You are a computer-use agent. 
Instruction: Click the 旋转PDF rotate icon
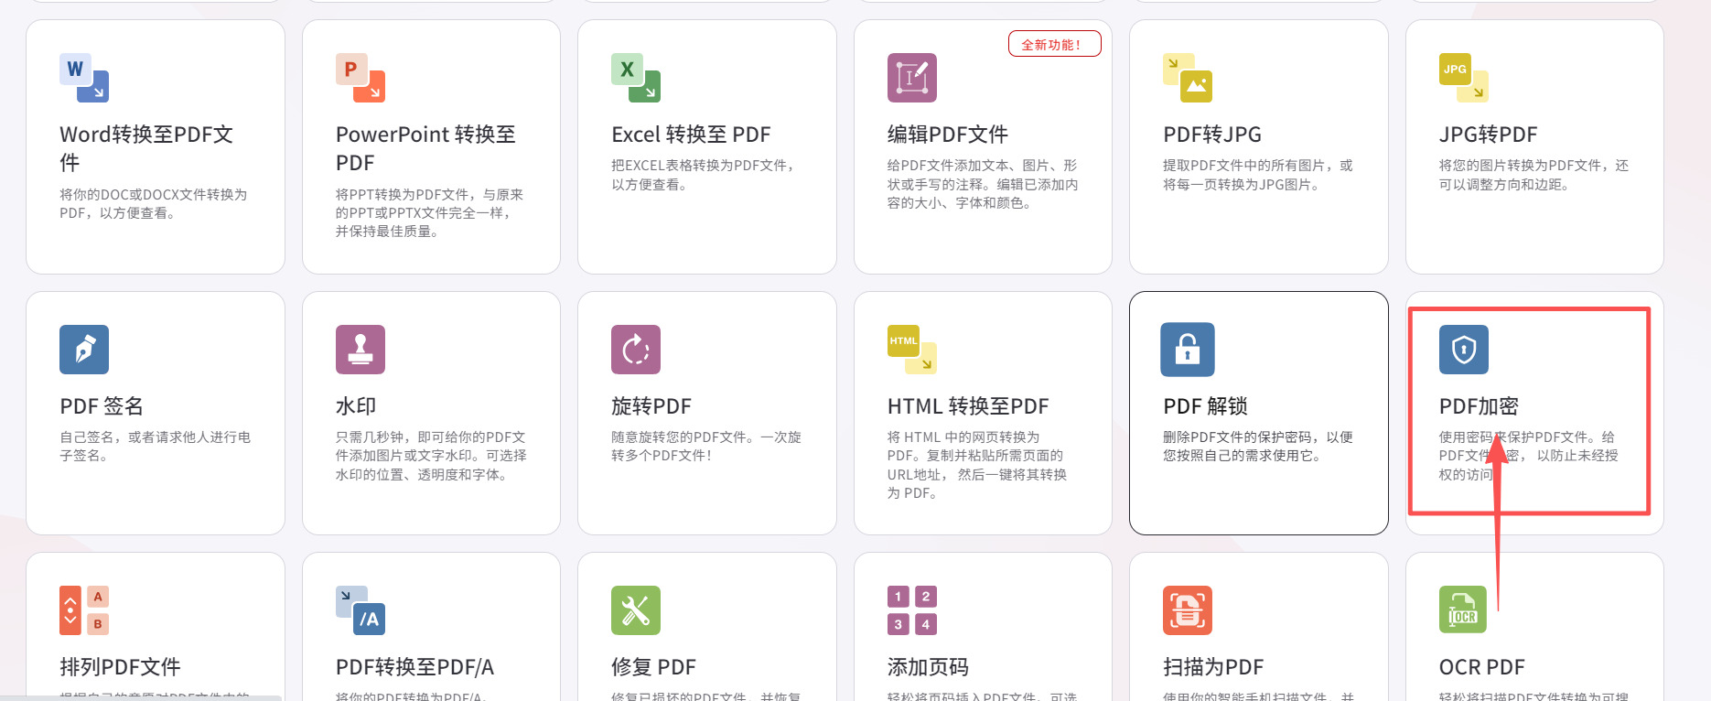636,350
